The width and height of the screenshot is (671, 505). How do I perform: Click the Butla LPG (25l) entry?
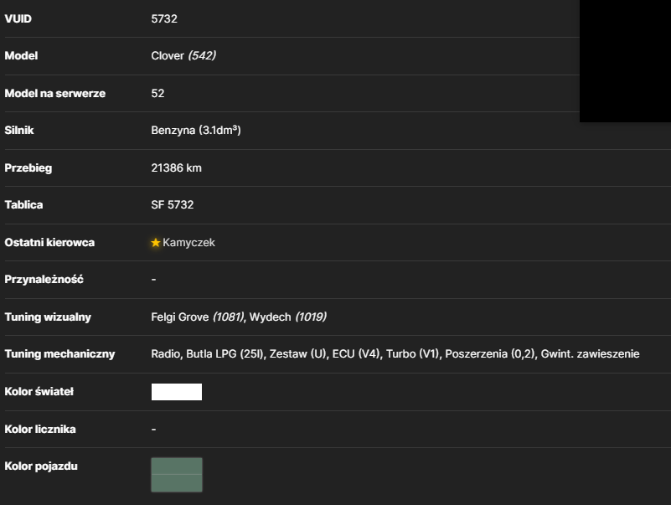[225, 354]
